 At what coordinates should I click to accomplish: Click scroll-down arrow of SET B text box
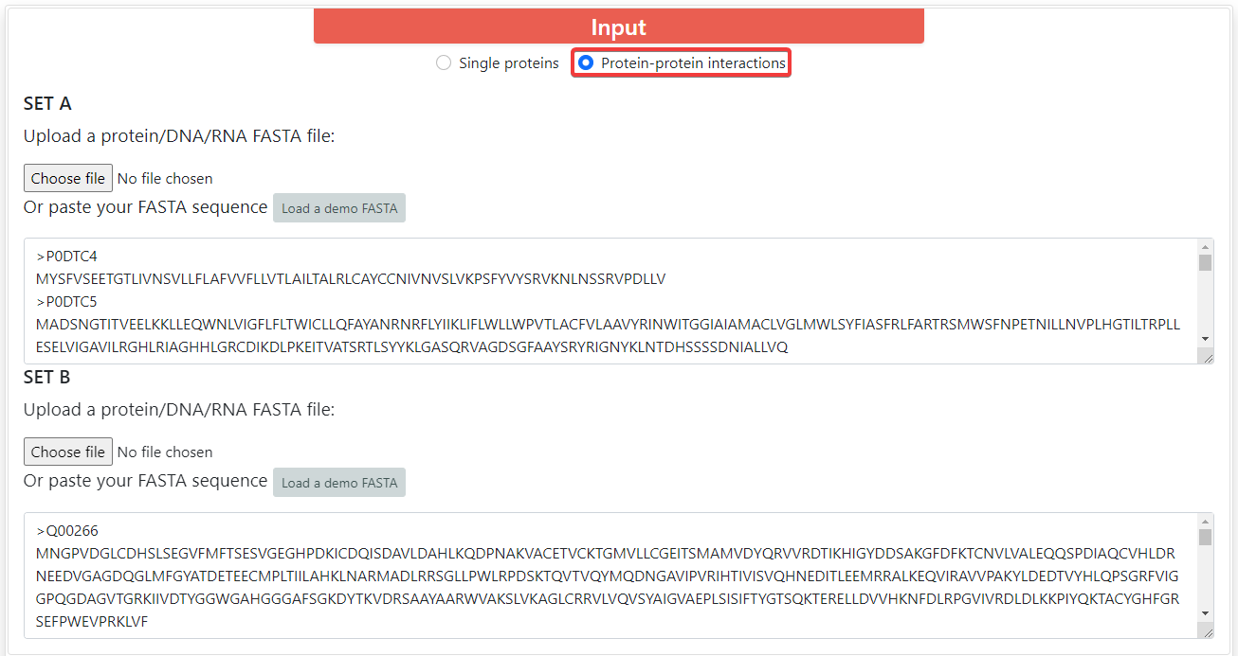(x=1205, y=612)
